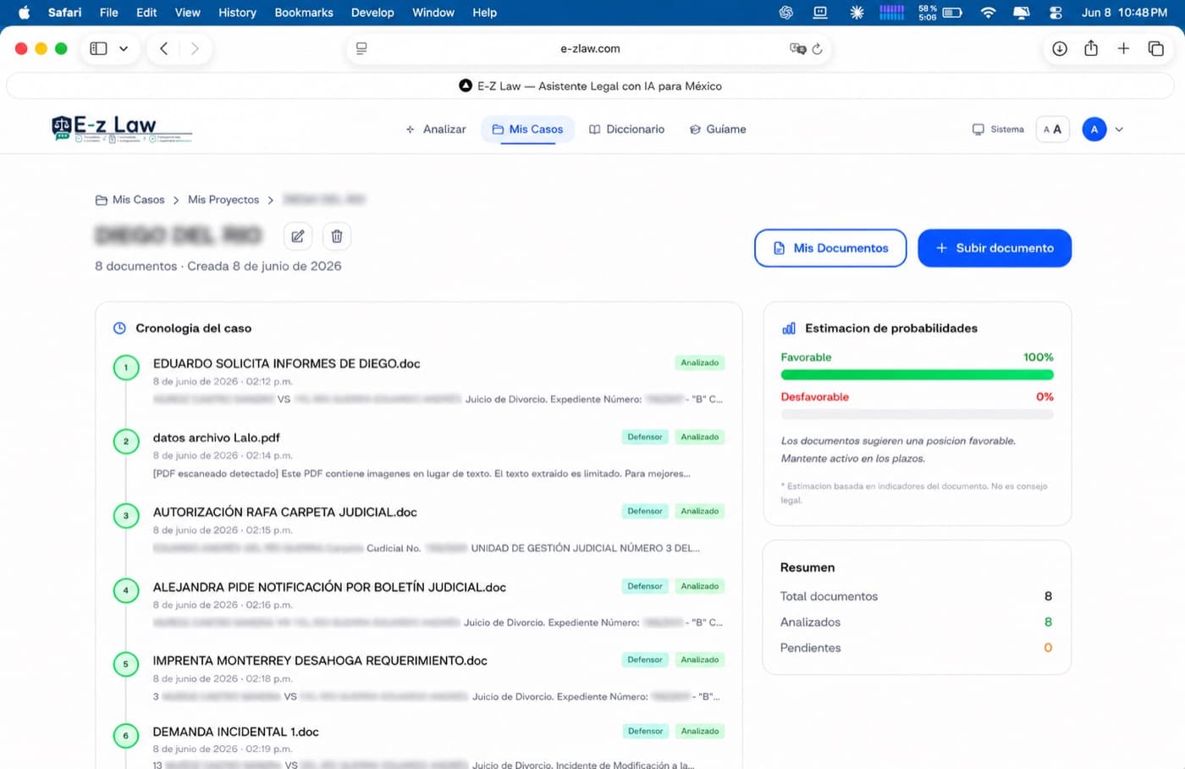Reload the e-zlaw.com page
The width and height of the screenshot is (1185, 769).
click(817, 49)
